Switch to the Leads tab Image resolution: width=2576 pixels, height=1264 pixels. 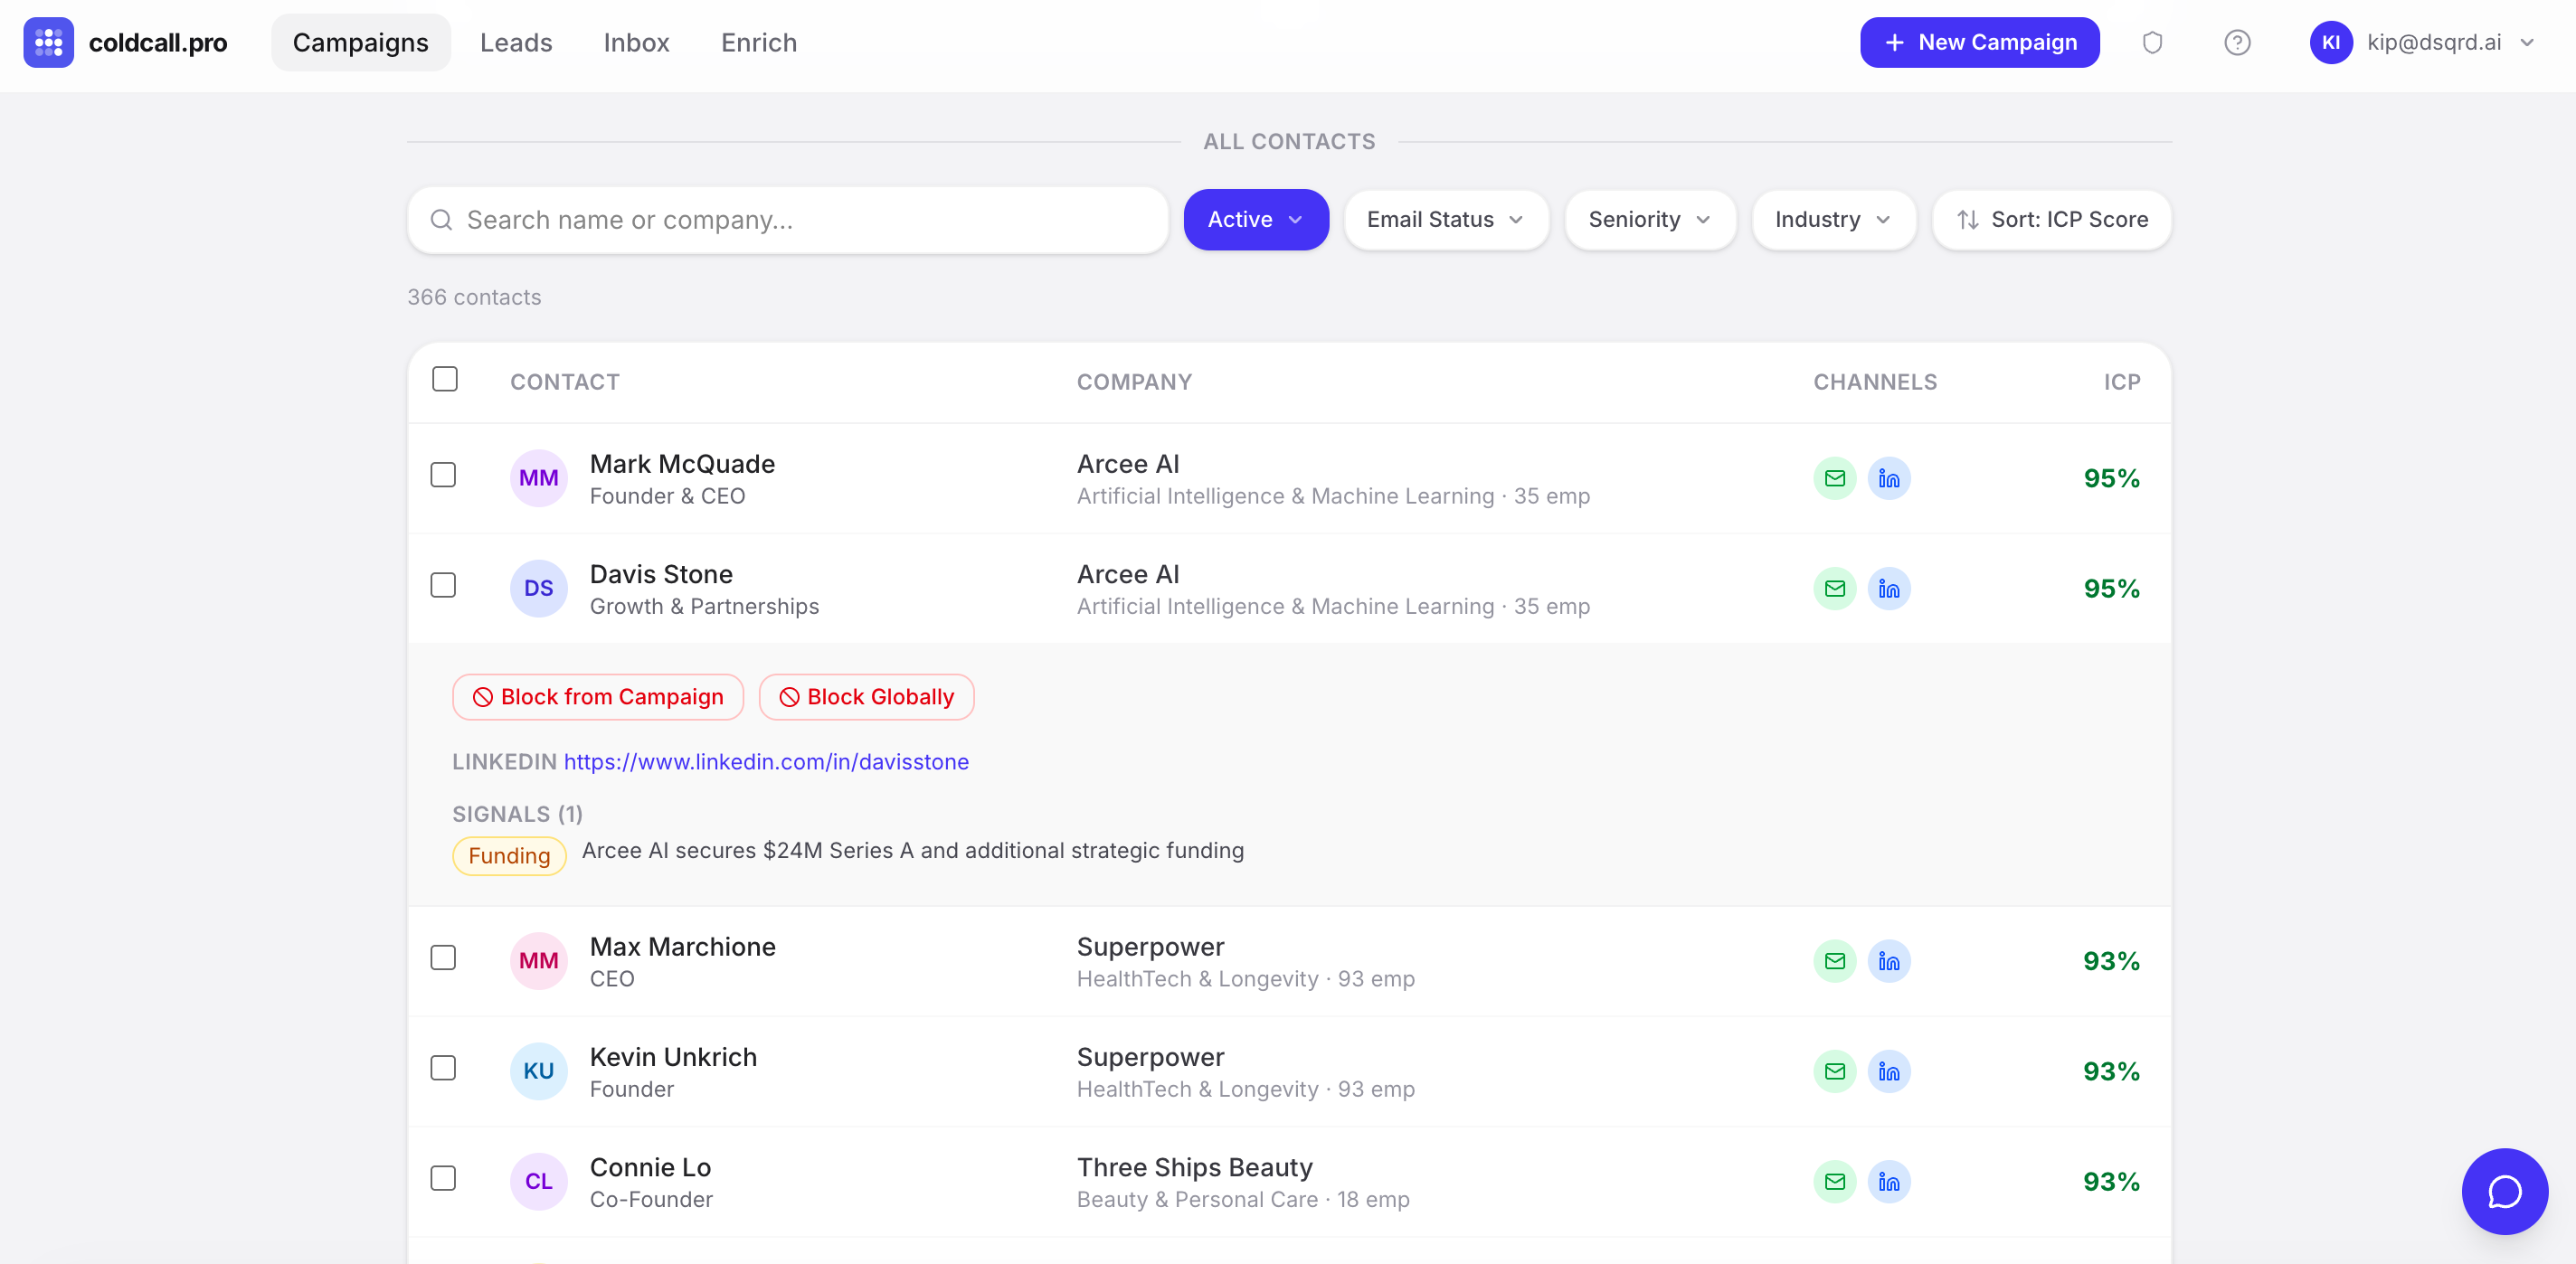tap(516, 42)
